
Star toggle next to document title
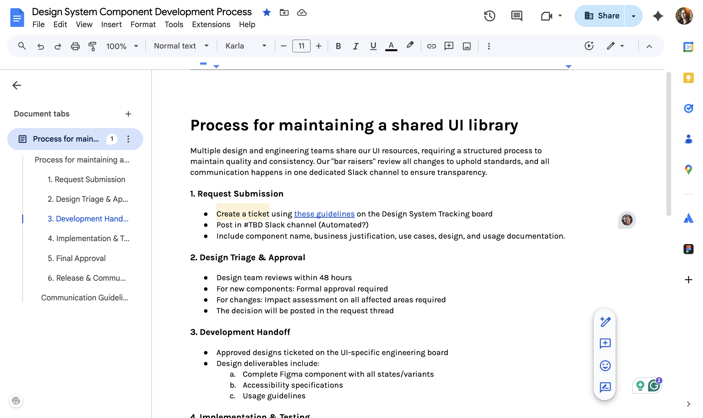(266, 12)
